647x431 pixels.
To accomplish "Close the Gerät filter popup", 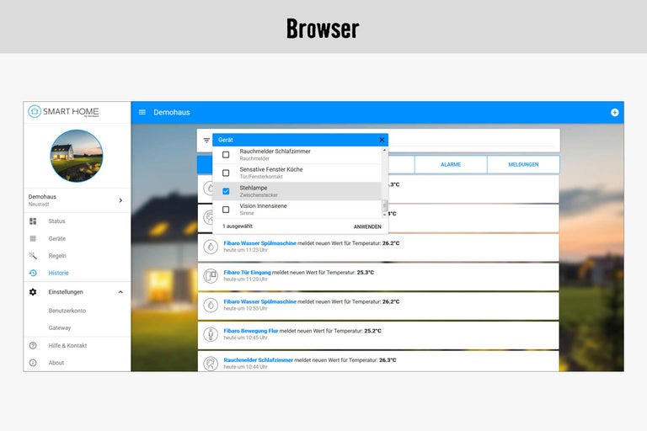I will tap(382, 140).
